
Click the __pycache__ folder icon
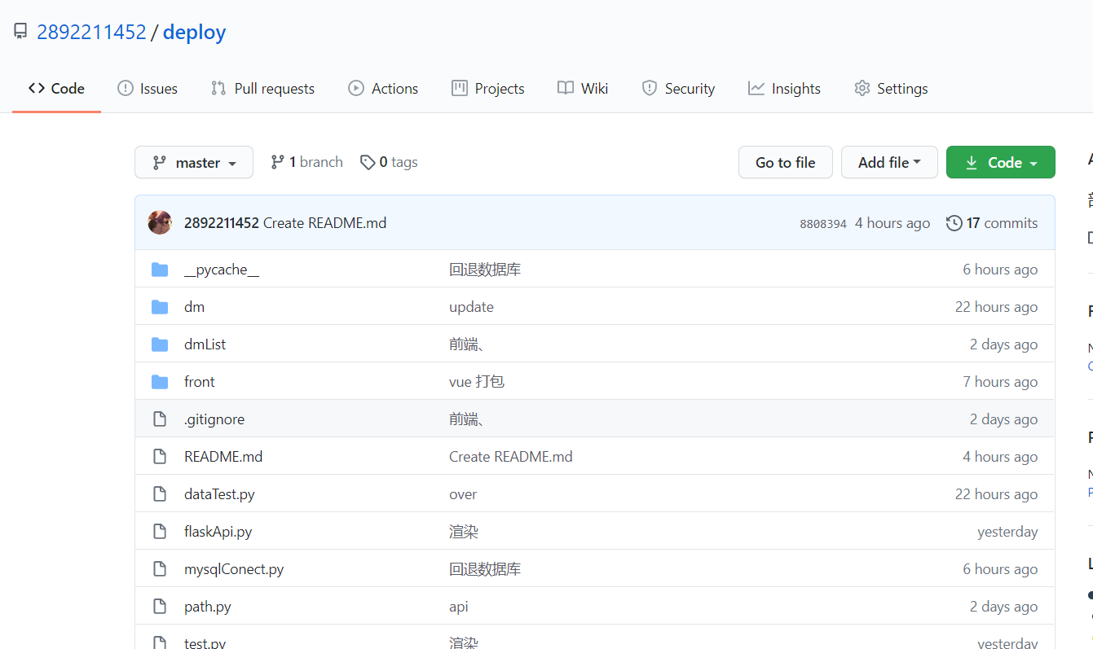tap(160, 270)
